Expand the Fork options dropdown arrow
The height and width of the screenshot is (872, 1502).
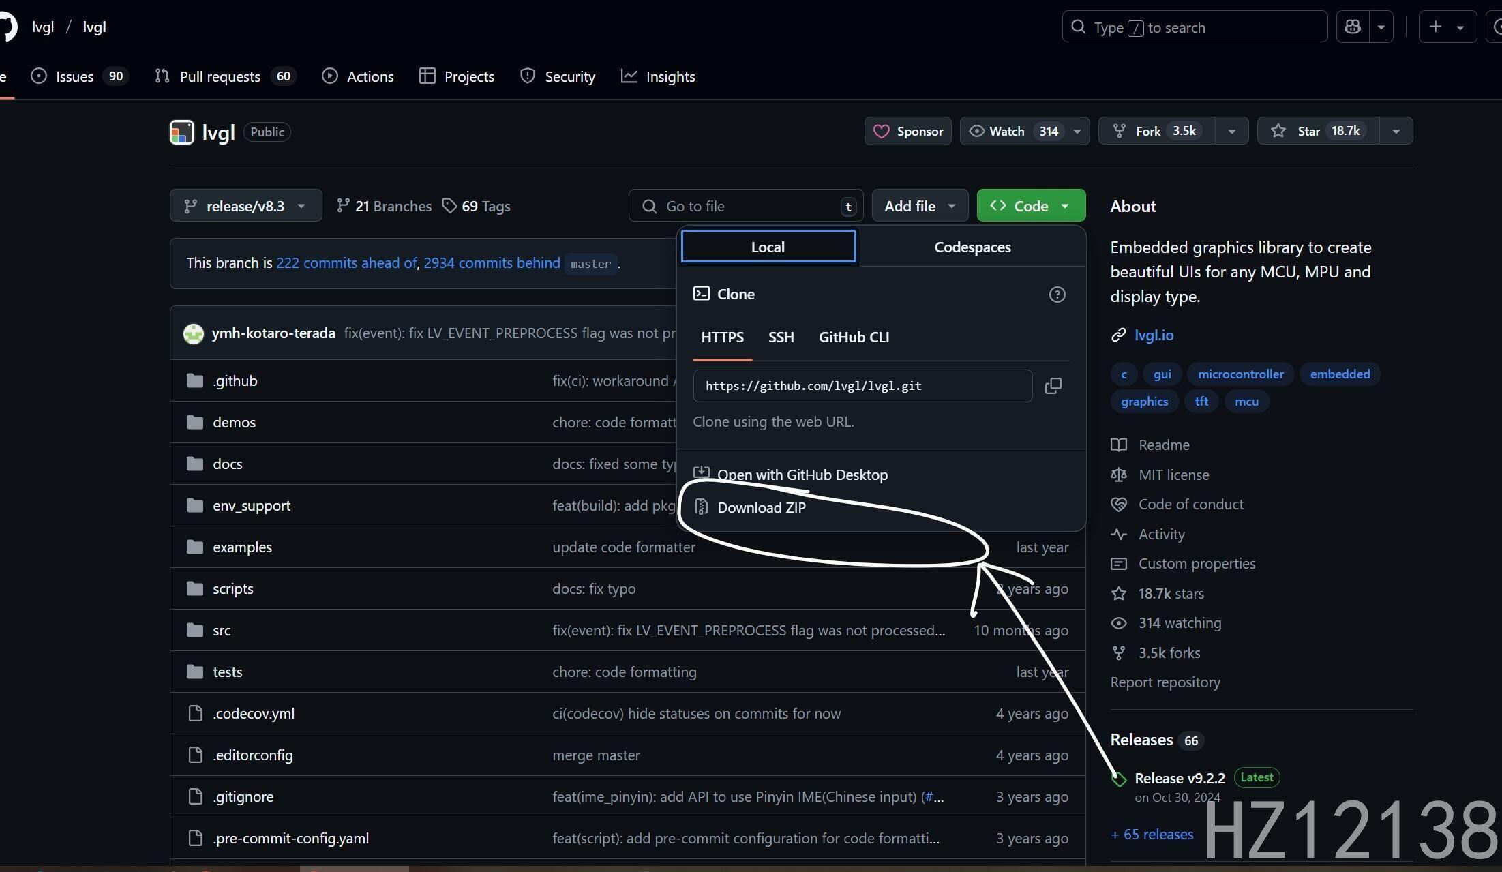pos(1231,131)
